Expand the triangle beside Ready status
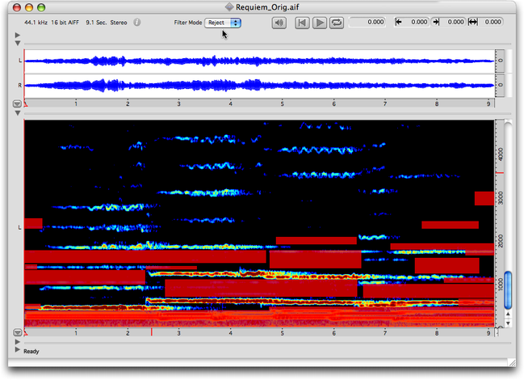Viewport: 524px width, 380px height. [18, 350]
